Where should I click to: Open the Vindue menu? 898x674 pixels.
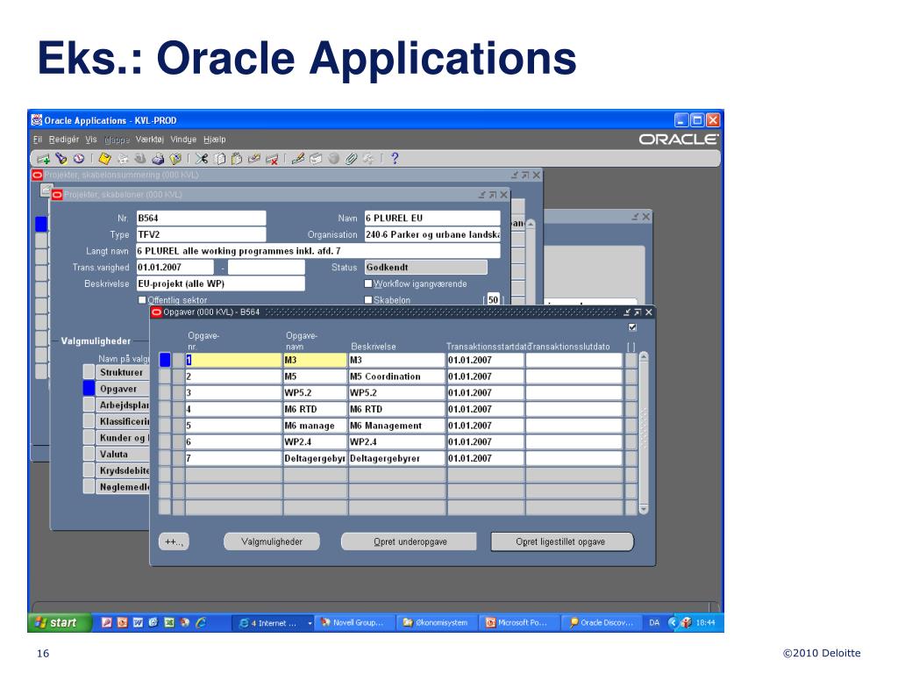coord(183,140)
